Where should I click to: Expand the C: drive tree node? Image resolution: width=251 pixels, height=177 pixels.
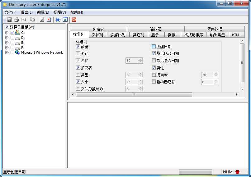tap(7, 33)
